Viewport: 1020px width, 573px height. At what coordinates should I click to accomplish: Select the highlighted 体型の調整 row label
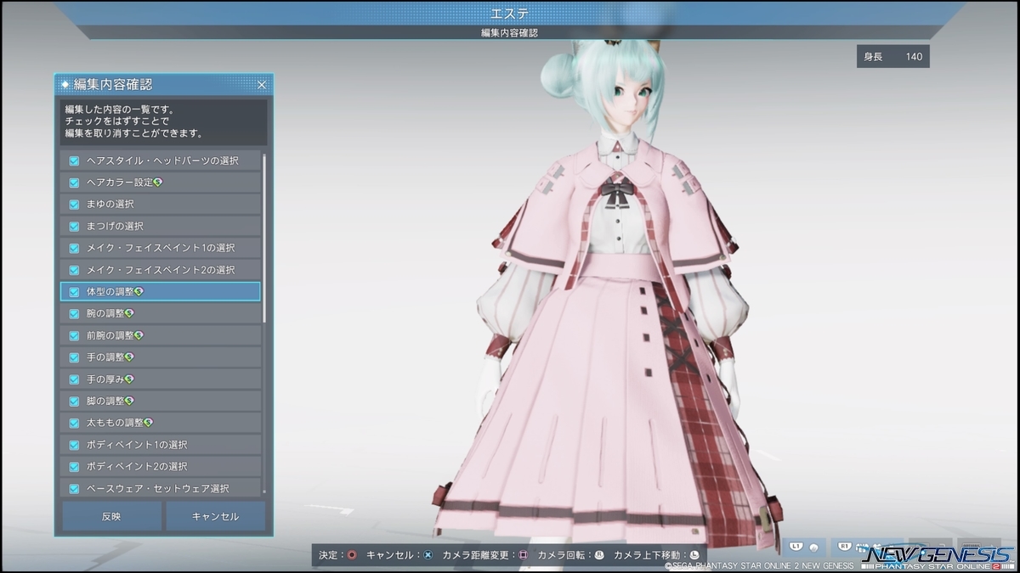point(110,291)
